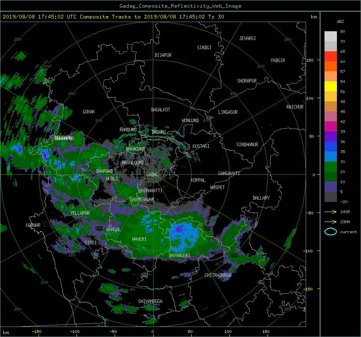361x337 pixels.
Task: Click the white 23MN track arrow in legend
Action: [331, 222]
